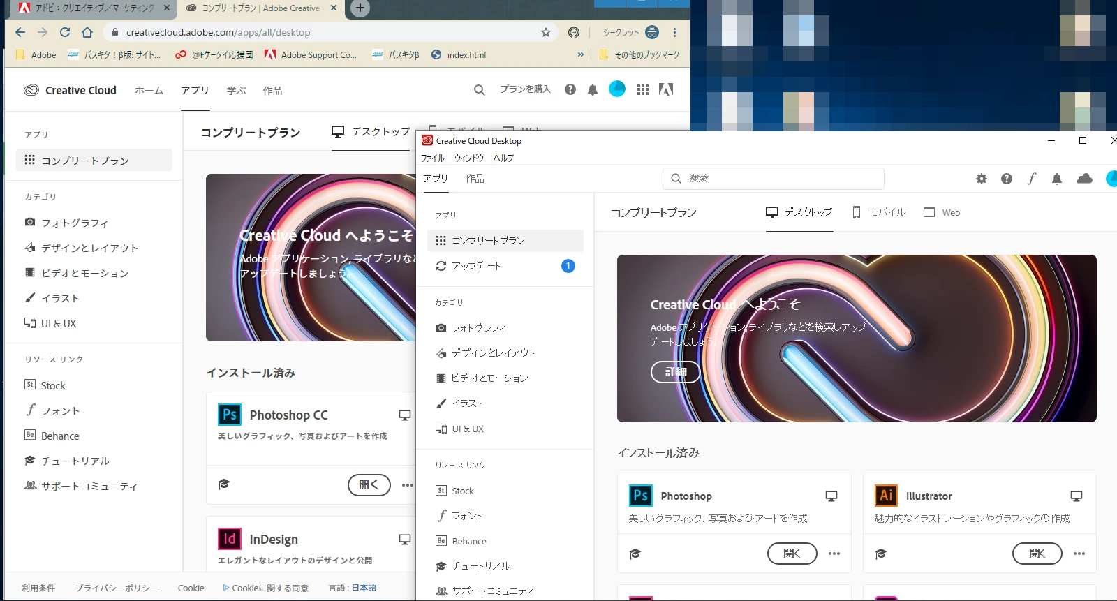Image resolution: width=1117 pixels, height=601 pixels.
Task: Open Photoshop CC tutorials icon on website card
Action: pyautogui.click(x=224, y=484)
